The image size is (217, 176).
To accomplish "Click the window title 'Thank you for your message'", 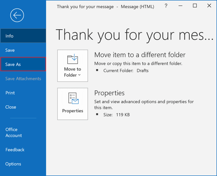I will pos(85,7).
